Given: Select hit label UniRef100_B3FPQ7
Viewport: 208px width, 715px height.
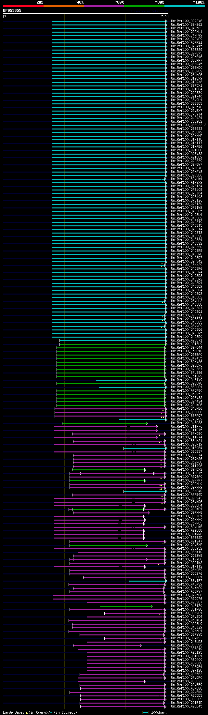Looking at the screenshot, I should (x=187, y=416).
